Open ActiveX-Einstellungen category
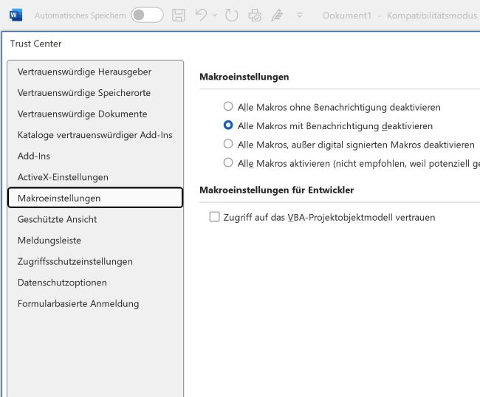Image resolution: width=480 pixels, height=397 pixels. [95, 177]
